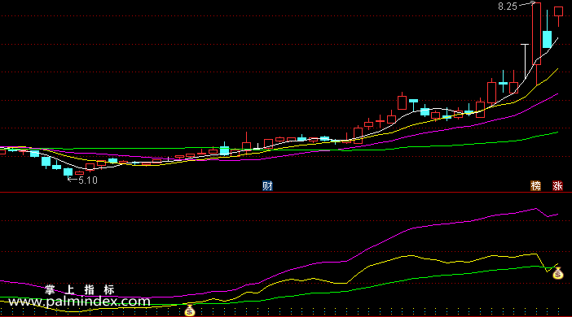The image size is (572, 317).
Task: Click the orange 榜 ranking marker icon
Action: pos(535,186)
